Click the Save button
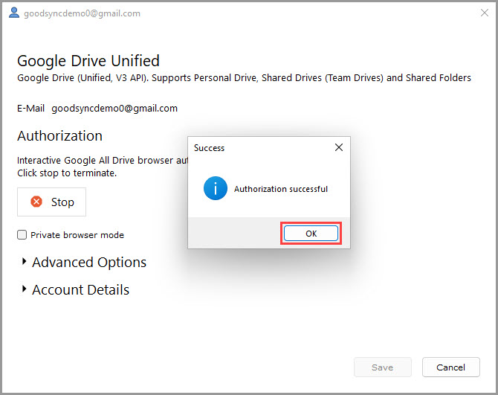 click(x=382, y=367)
